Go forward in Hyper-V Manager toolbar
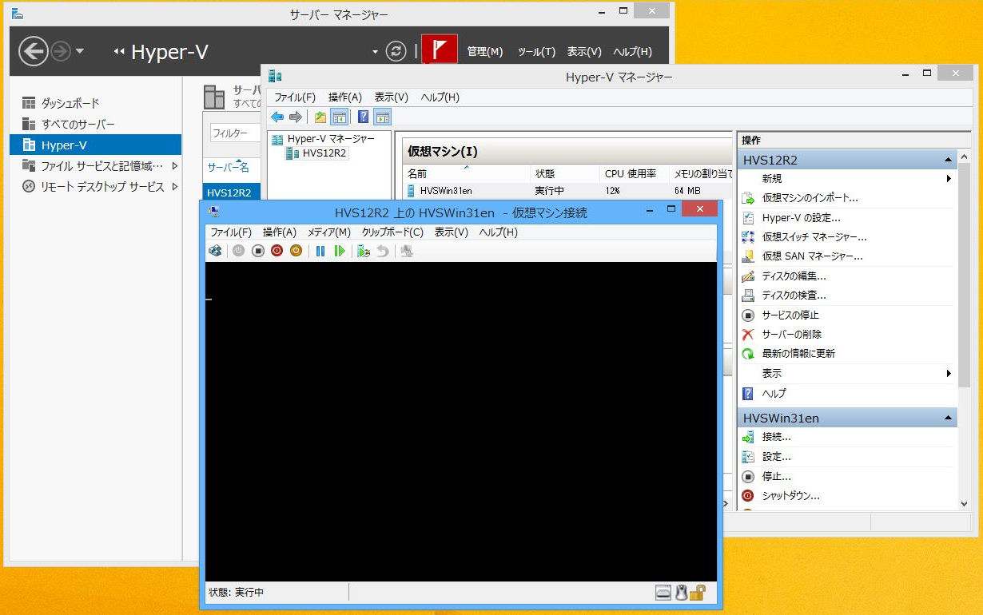983x615 pixels. click(296, 117)
